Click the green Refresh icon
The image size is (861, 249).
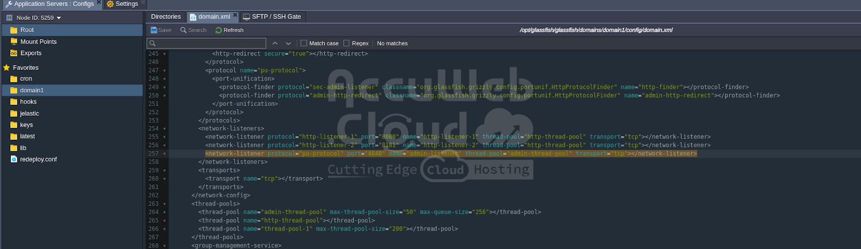click(x=218, y=30)
